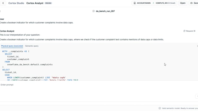Image resolution: width=198 pixels, height=111 pixels.
Task: Click the PREVIEW badge next to Cortex Analyst
Action: (48, 3)
